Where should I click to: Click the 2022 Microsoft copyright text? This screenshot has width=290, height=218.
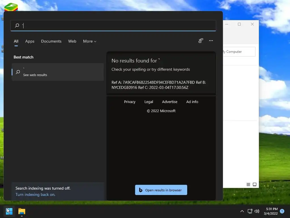coord(161,111)
